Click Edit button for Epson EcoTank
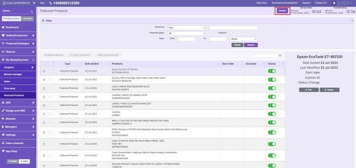The height and width of the screenshot is (168, 356). pyautogui.click(x=309, y=90)
